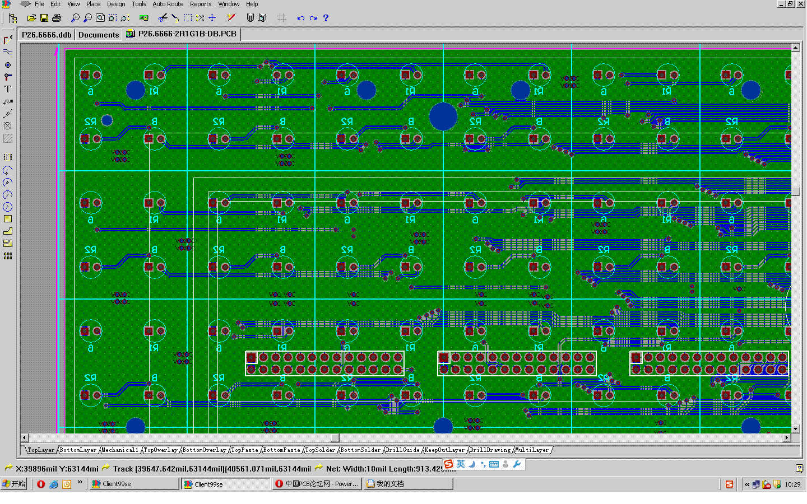Switch to the TopOverlay layer tab
This screenshot has width=807, height=504.
[160, 450]
